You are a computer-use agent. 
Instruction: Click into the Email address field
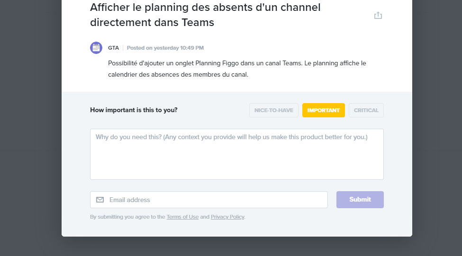pos(209,200)
